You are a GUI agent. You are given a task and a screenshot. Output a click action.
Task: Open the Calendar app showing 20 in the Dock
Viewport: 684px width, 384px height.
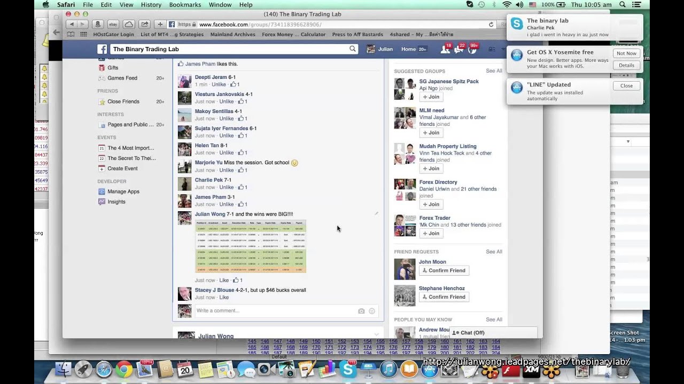(185, 369)
